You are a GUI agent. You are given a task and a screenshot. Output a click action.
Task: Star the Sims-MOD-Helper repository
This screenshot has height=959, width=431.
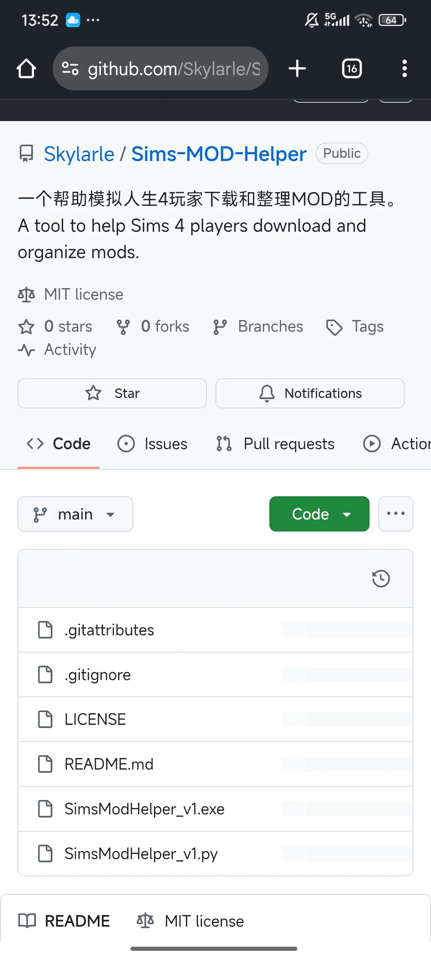click(112, 393)
